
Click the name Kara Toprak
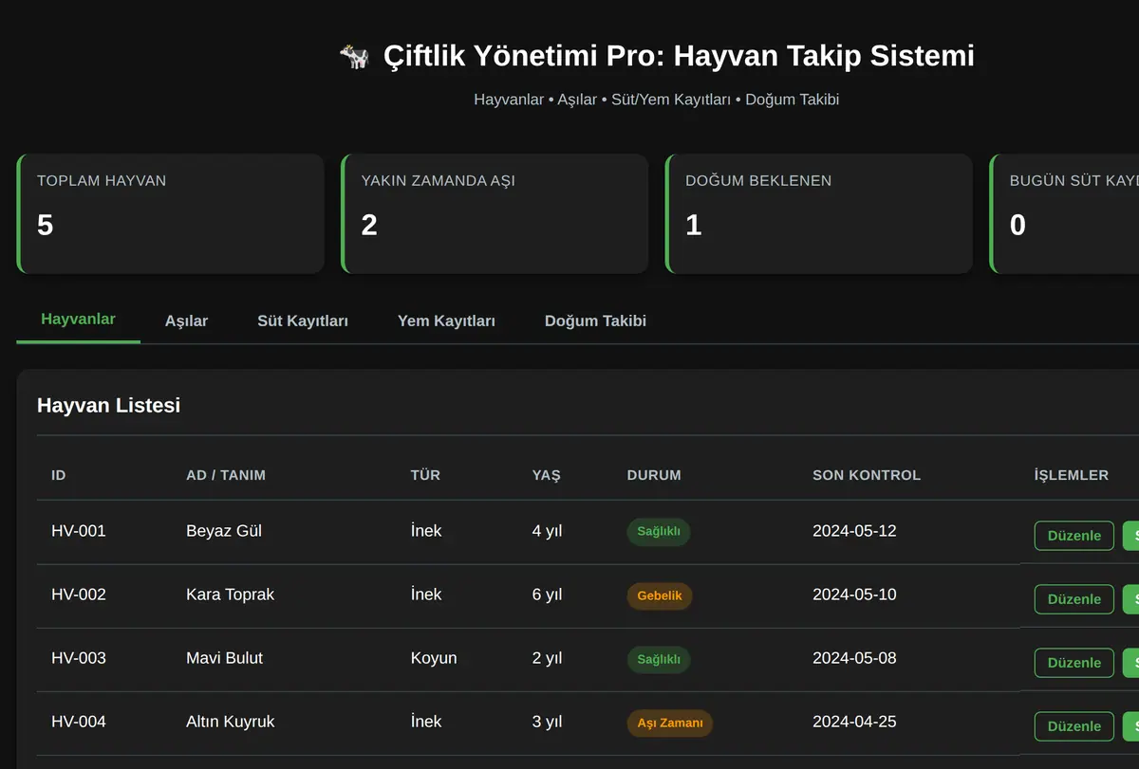pyautogui.click(x=231, y=595)
